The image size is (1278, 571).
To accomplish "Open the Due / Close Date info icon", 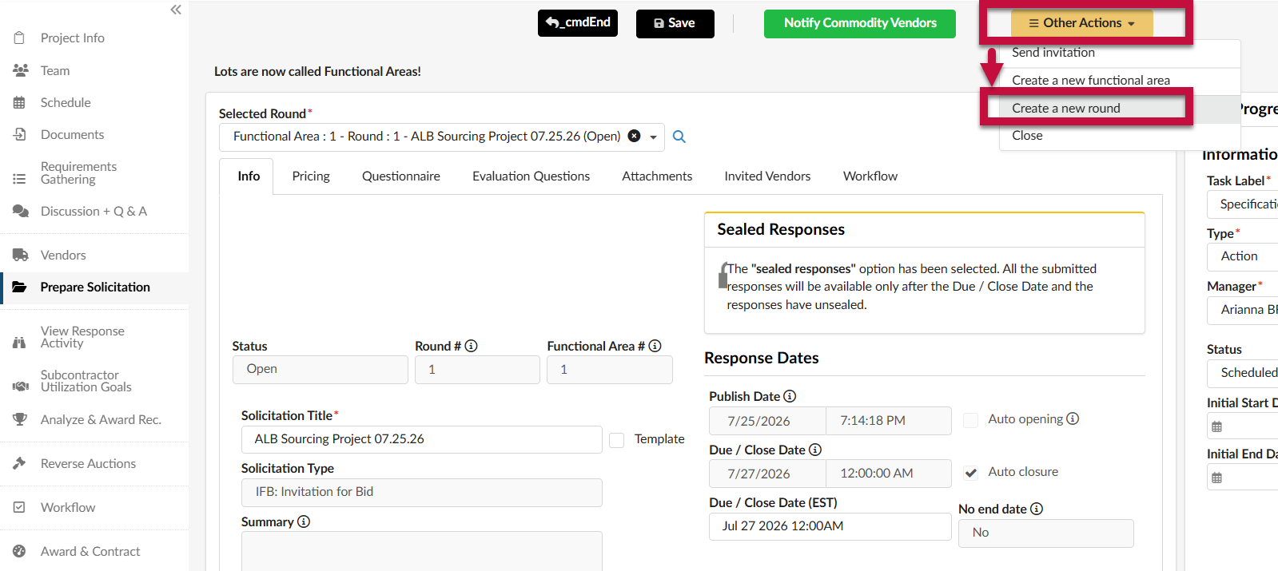I will point(815,450).
